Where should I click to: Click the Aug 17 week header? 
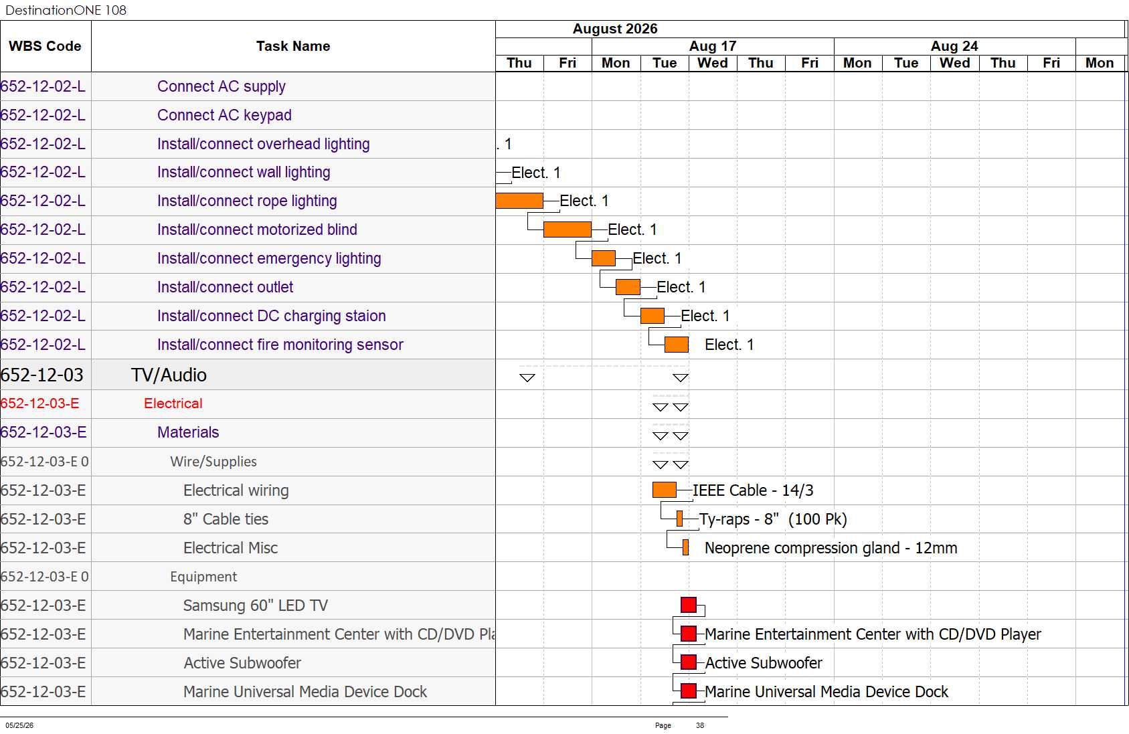[x=713, y=46]
